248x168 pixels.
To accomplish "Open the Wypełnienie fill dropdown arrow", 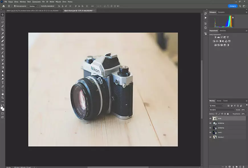I will tap(246, 114).
